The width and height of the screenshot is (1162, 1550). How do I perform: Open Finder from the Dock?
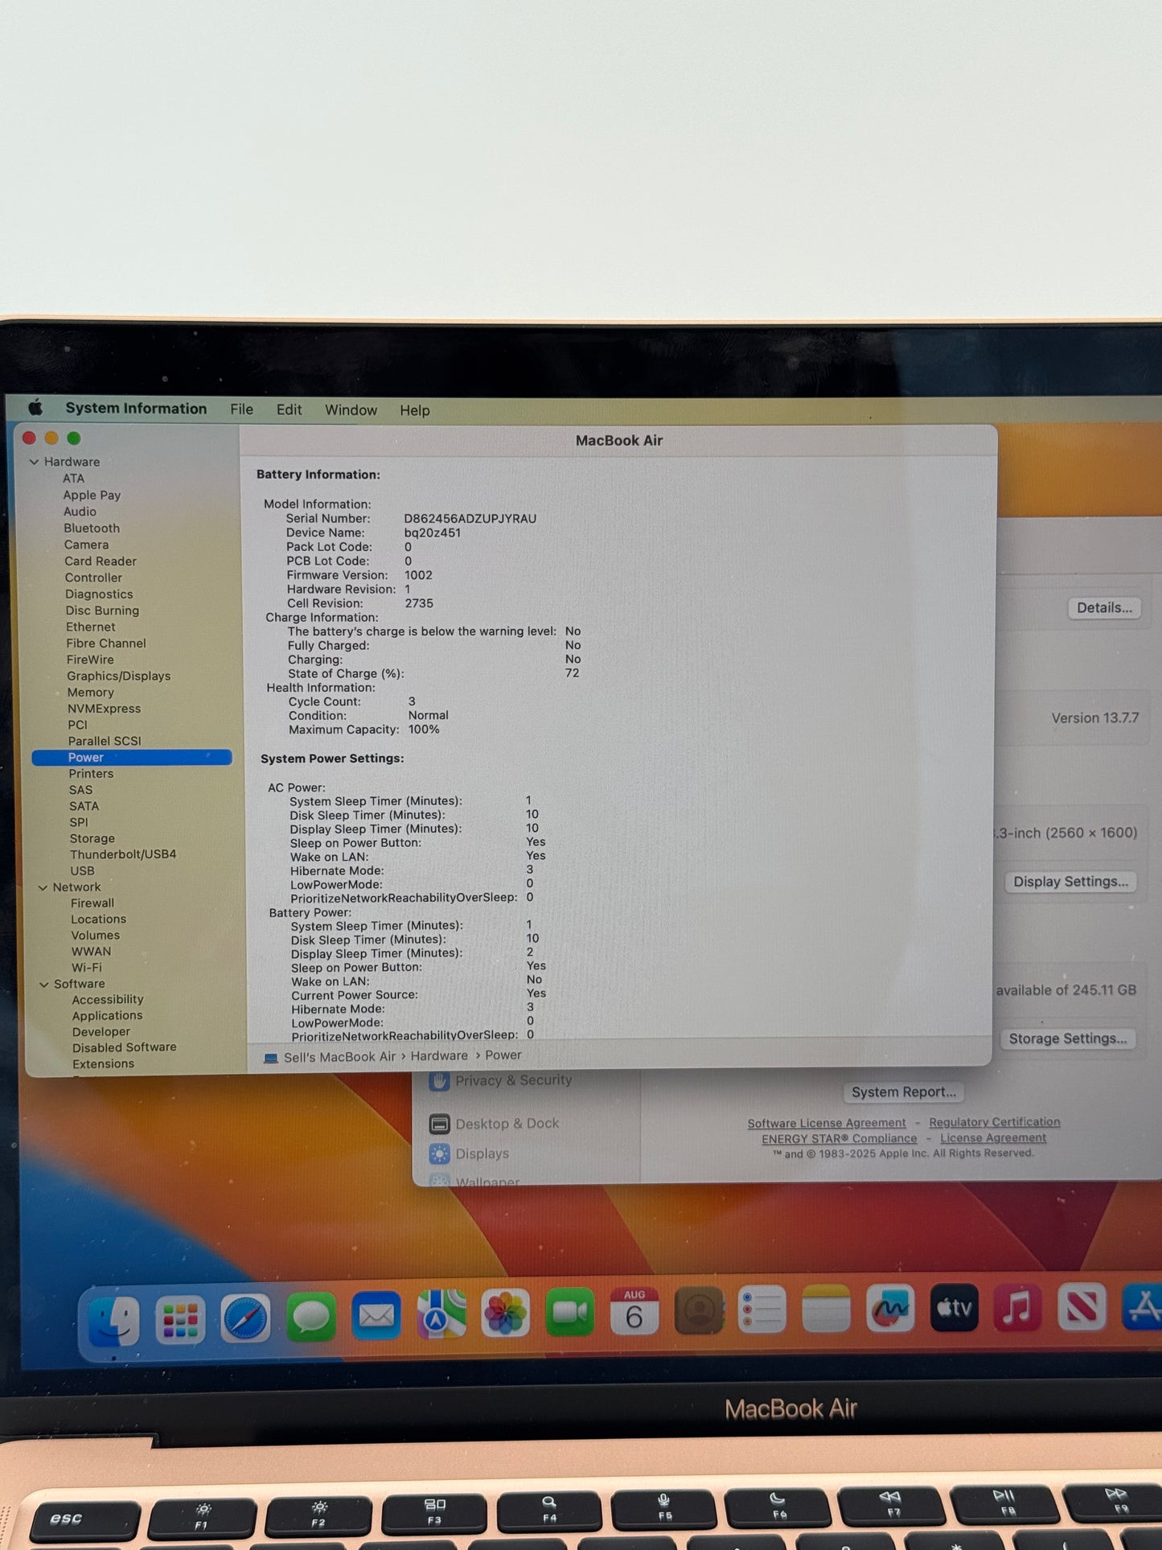[114, 1321]
